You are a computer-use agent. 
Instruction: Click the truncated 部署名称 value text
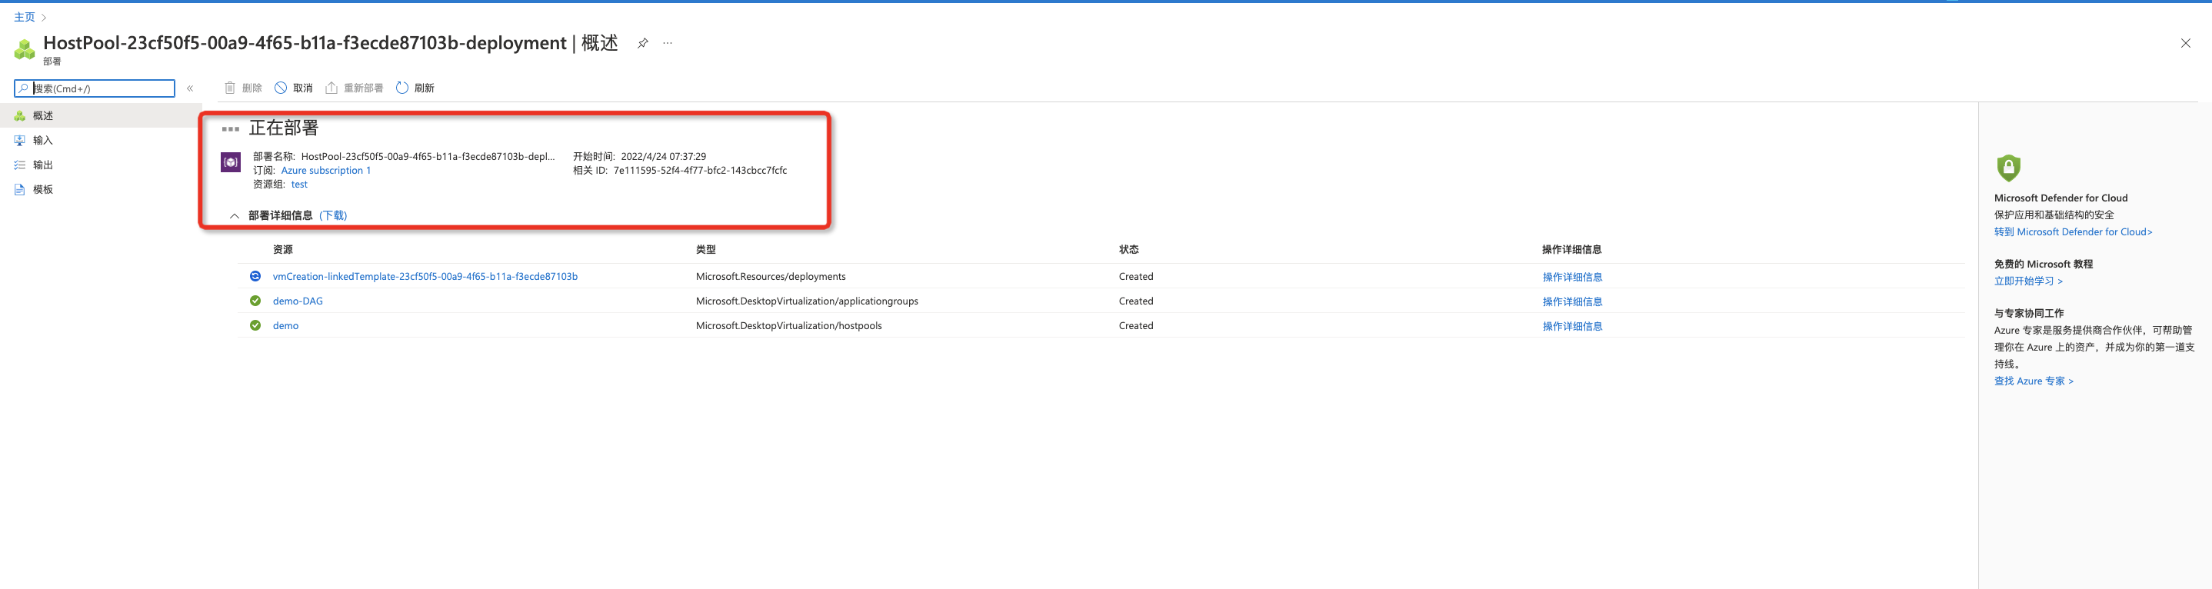click(428, 156)
